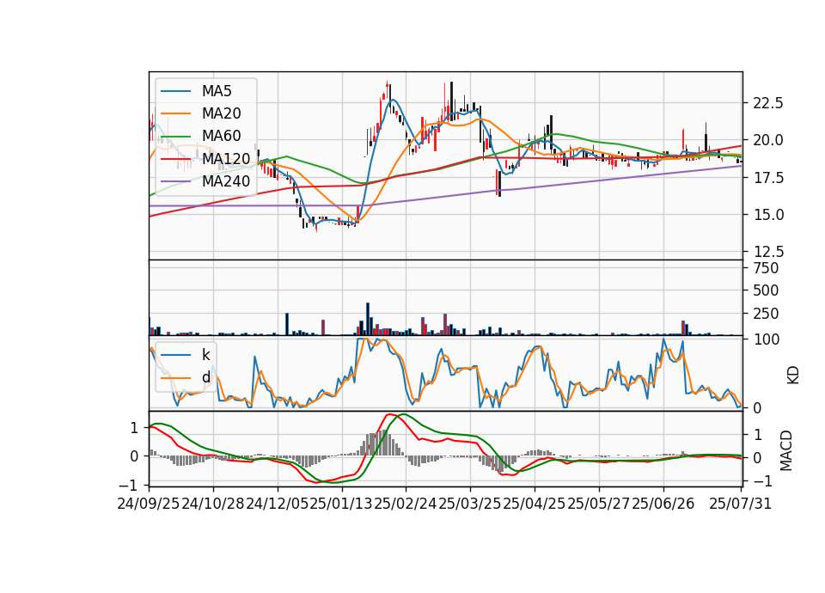Click the 250 volume axis label
Screen dimensions: 825x593
(x=766, y=314)
